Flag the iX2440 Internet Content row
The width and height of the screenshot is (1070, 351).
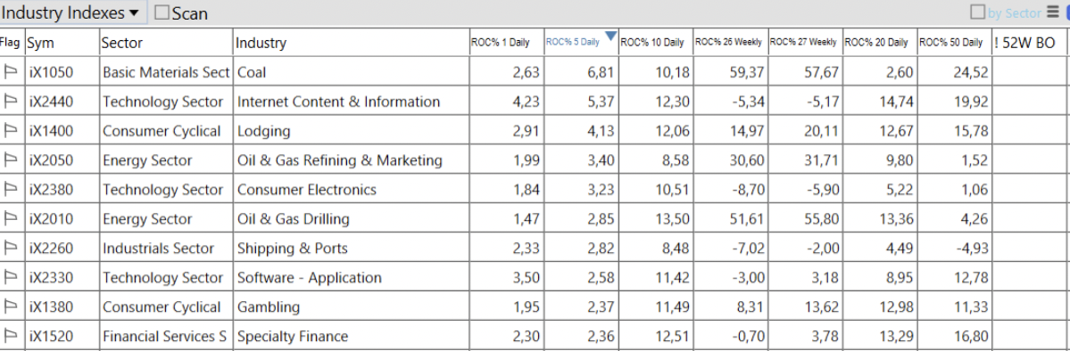coord(11,102)
